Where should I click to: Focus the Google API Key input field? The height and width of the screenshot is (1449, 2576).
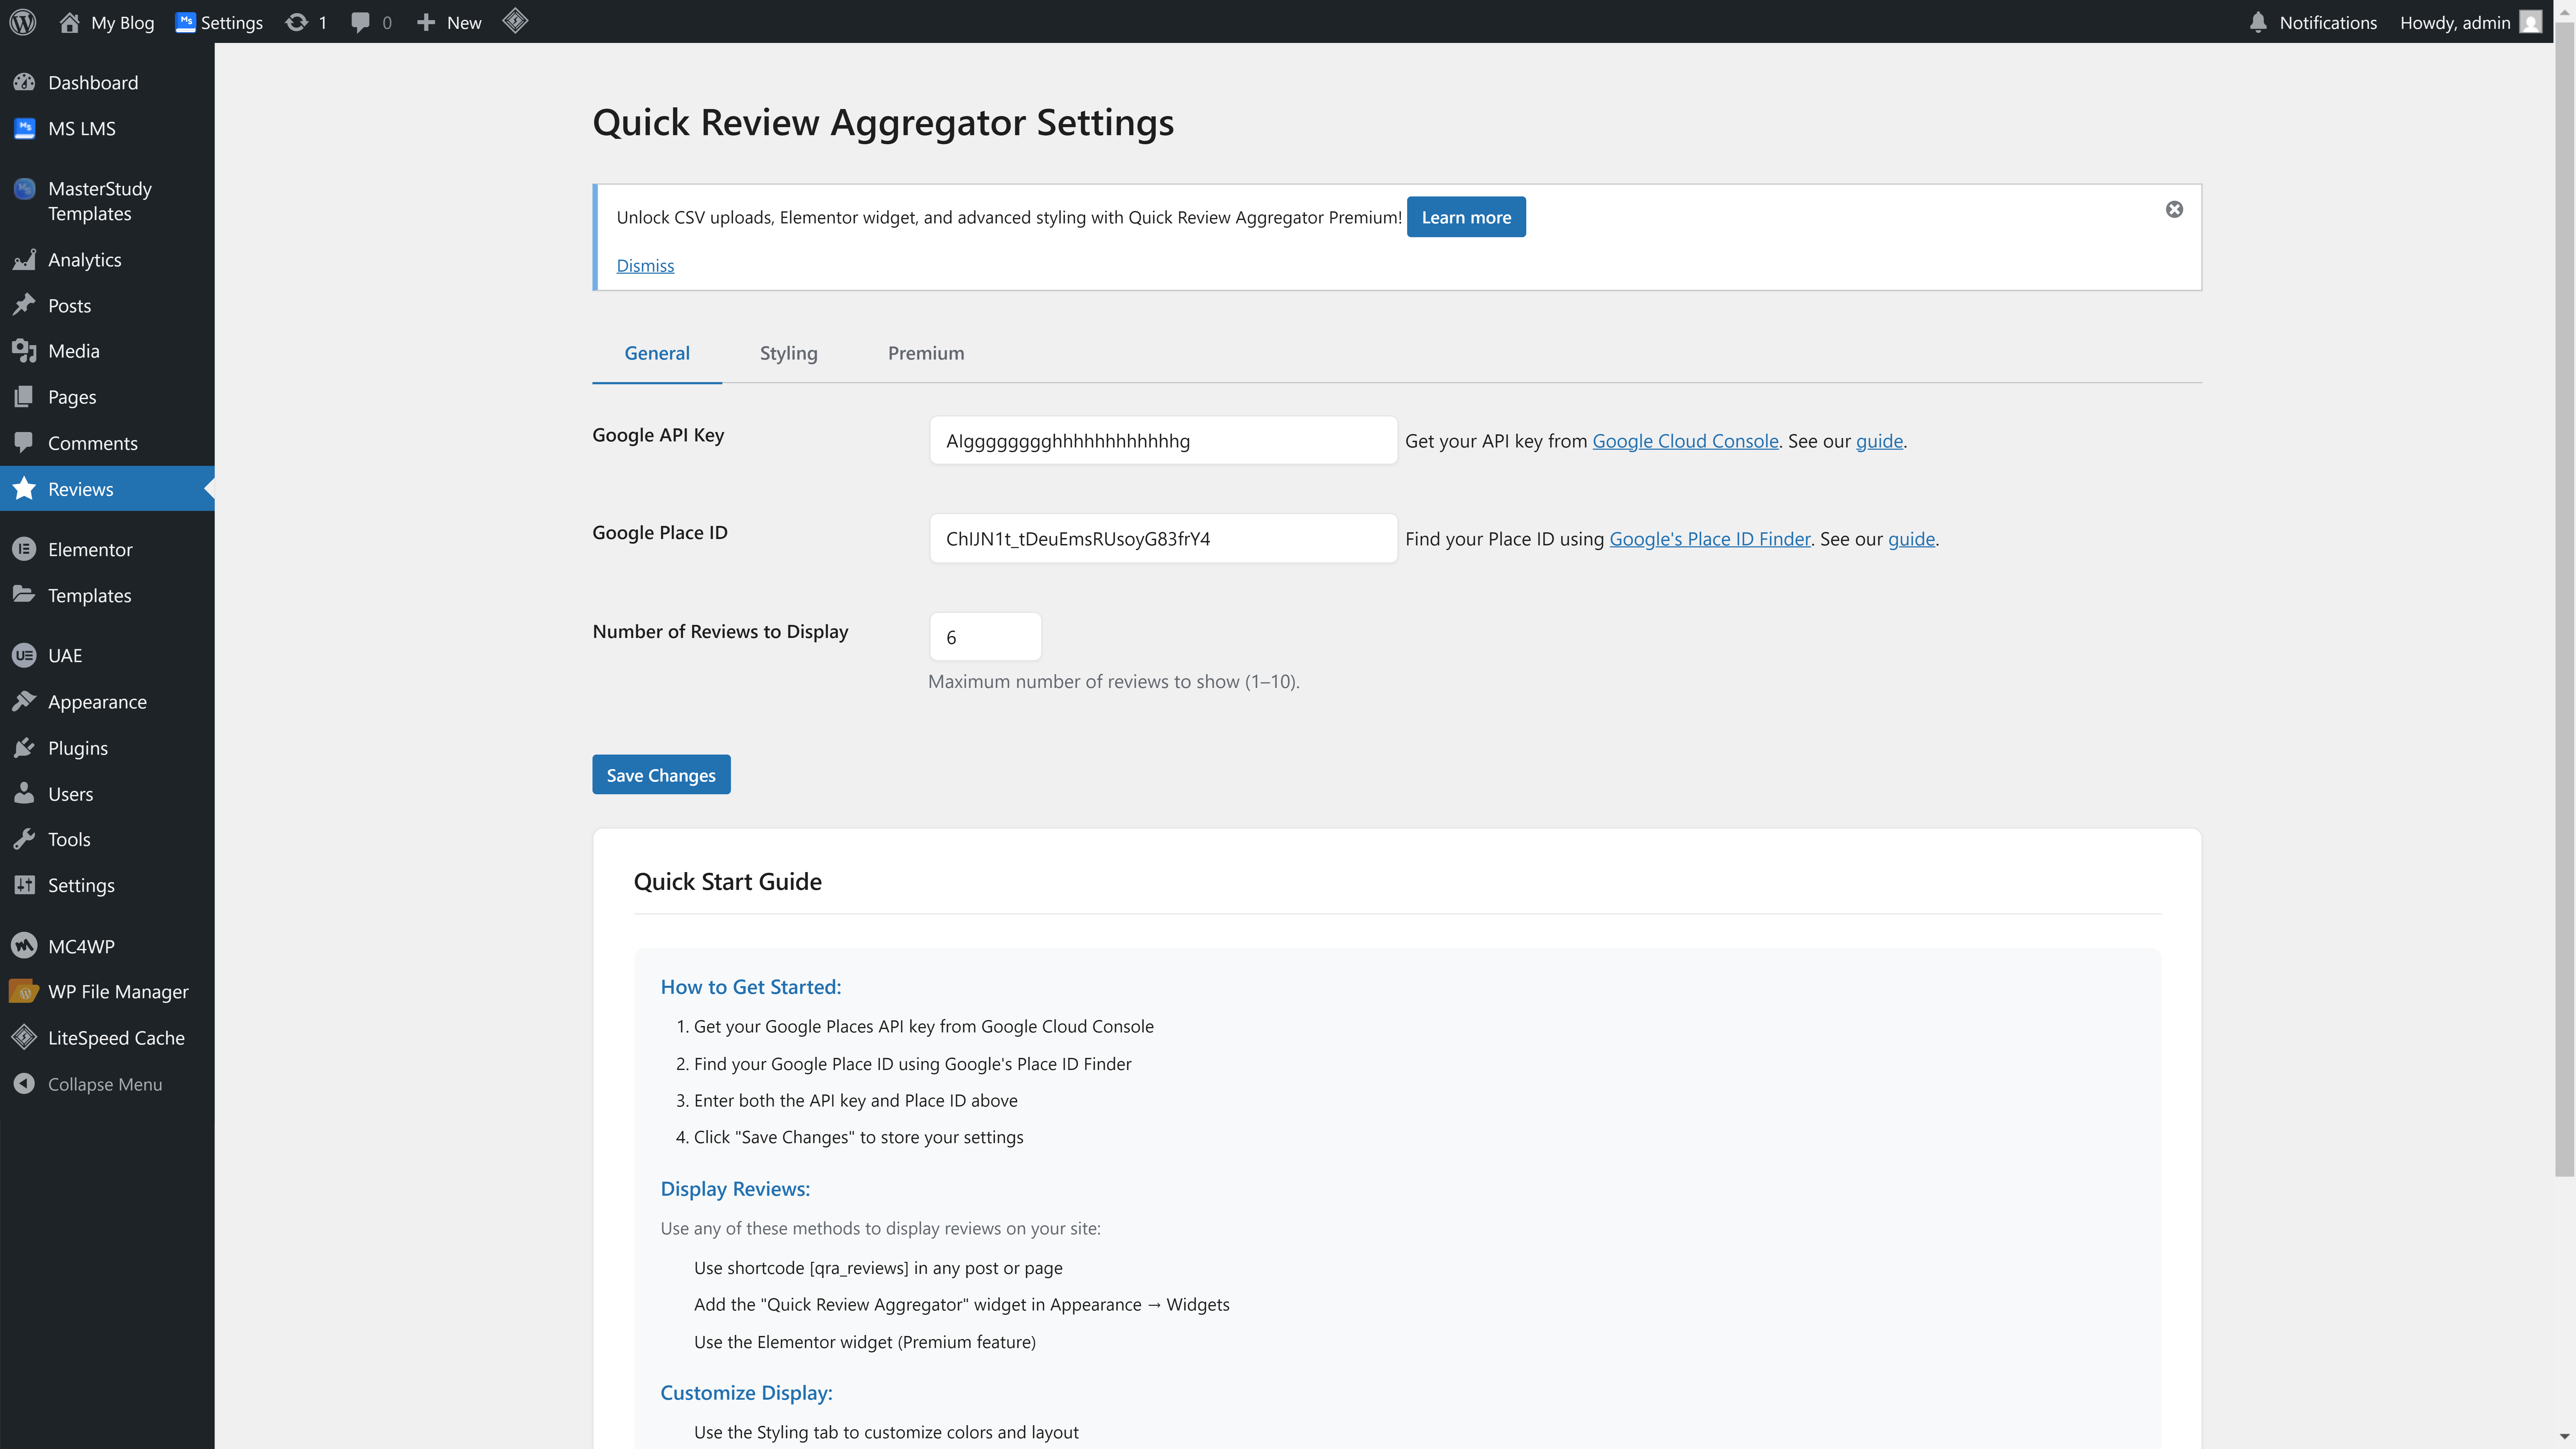(1163, 441)
